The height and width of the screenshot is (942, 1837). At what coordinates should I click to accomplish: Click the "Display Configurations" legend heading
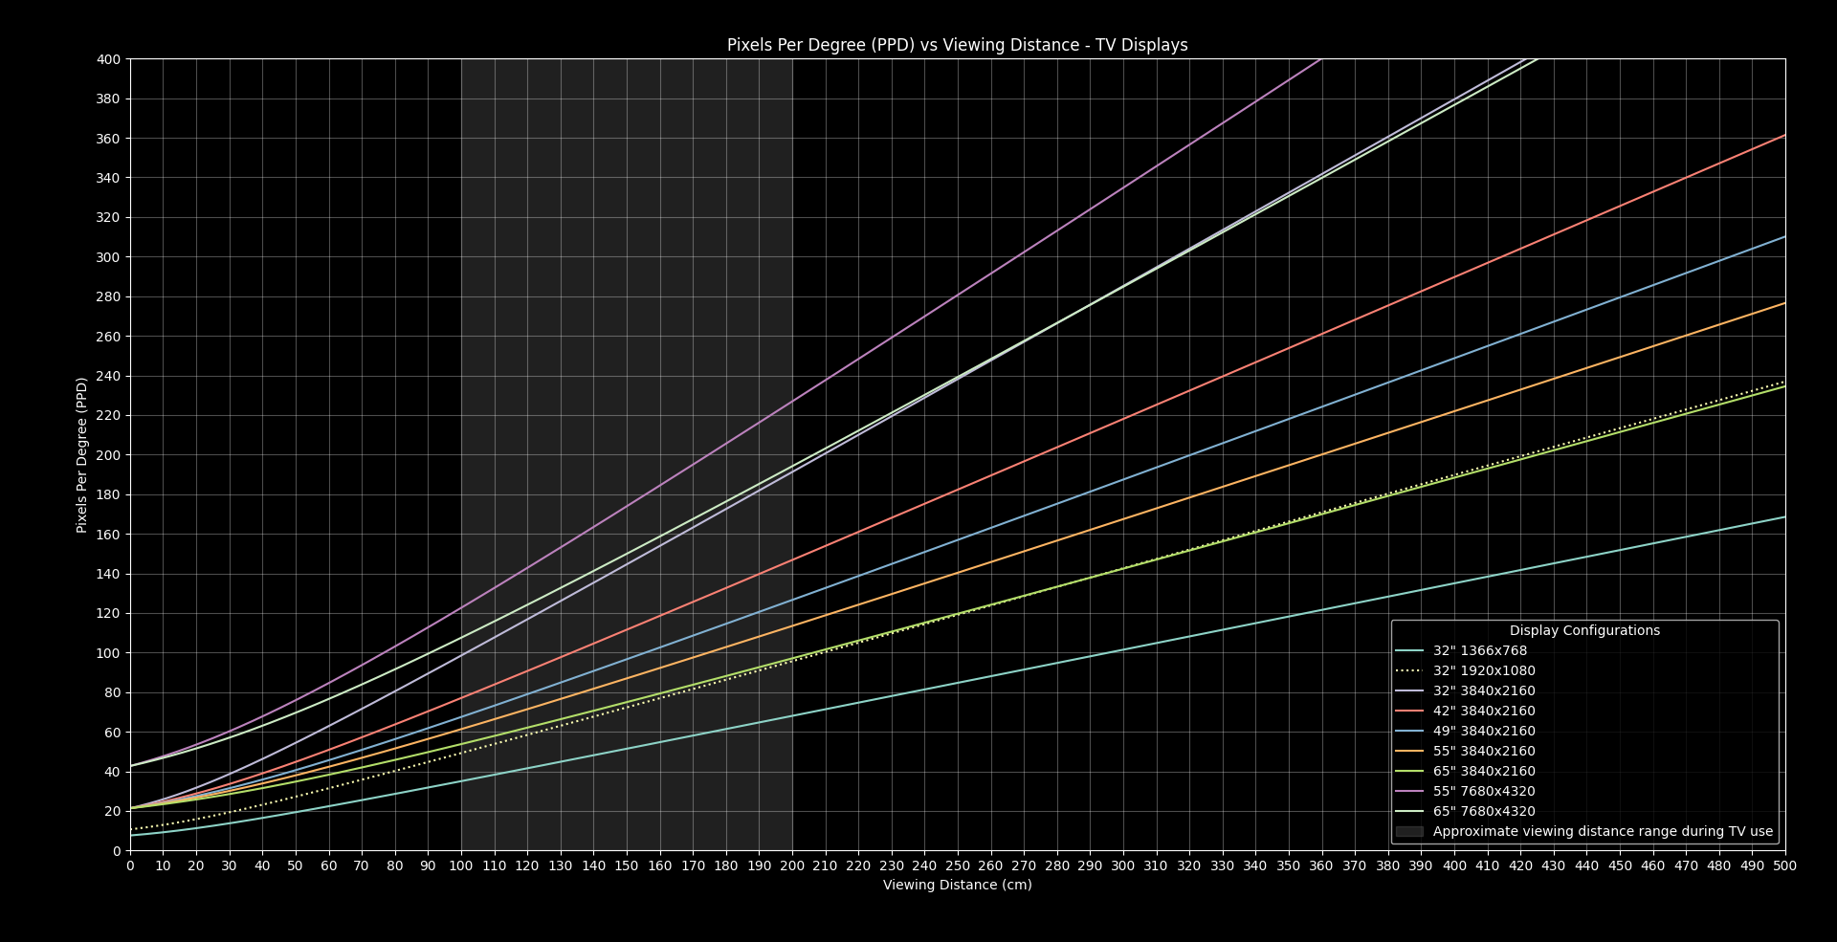[1584, 631]
